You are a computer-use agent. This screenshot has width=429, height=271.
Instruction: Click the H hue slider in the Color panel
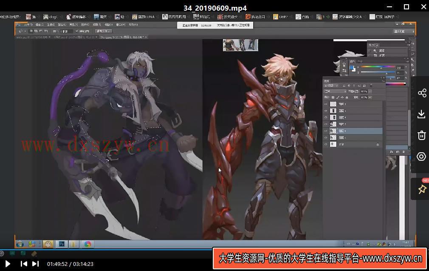378,67
